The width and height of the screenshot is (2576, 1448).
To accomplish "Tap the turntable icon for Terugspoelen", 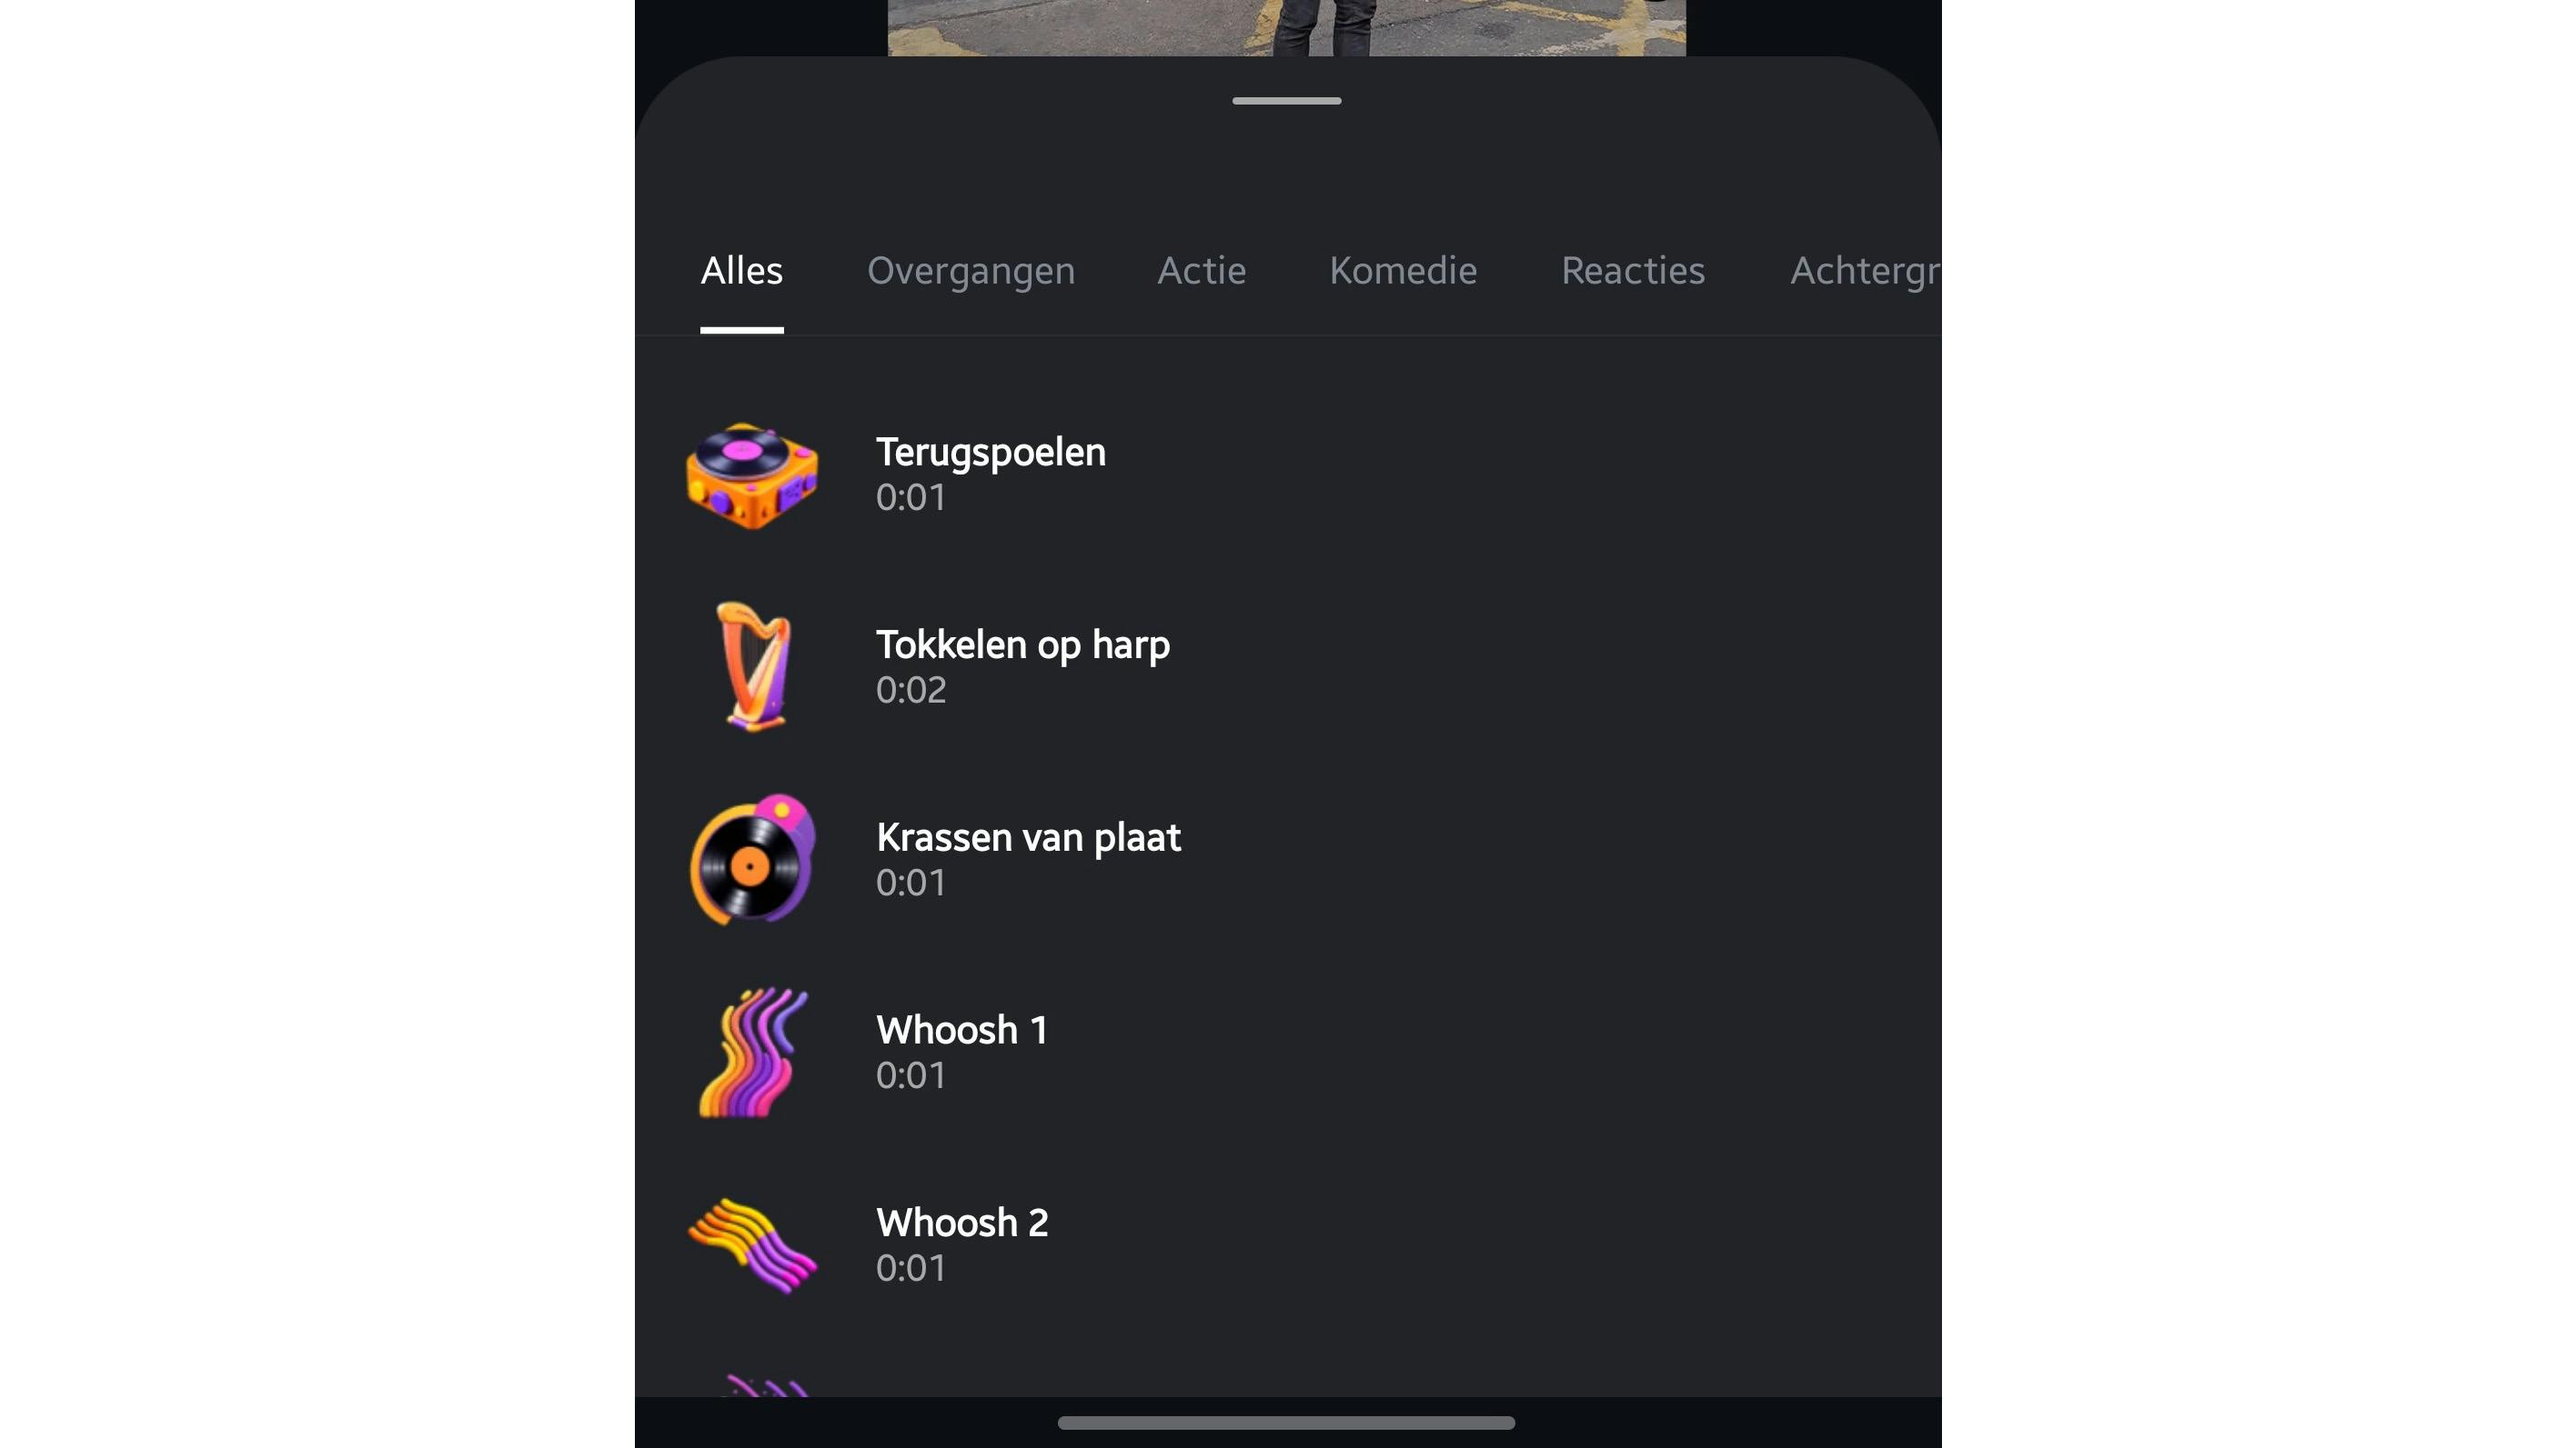I will [752, 474].
